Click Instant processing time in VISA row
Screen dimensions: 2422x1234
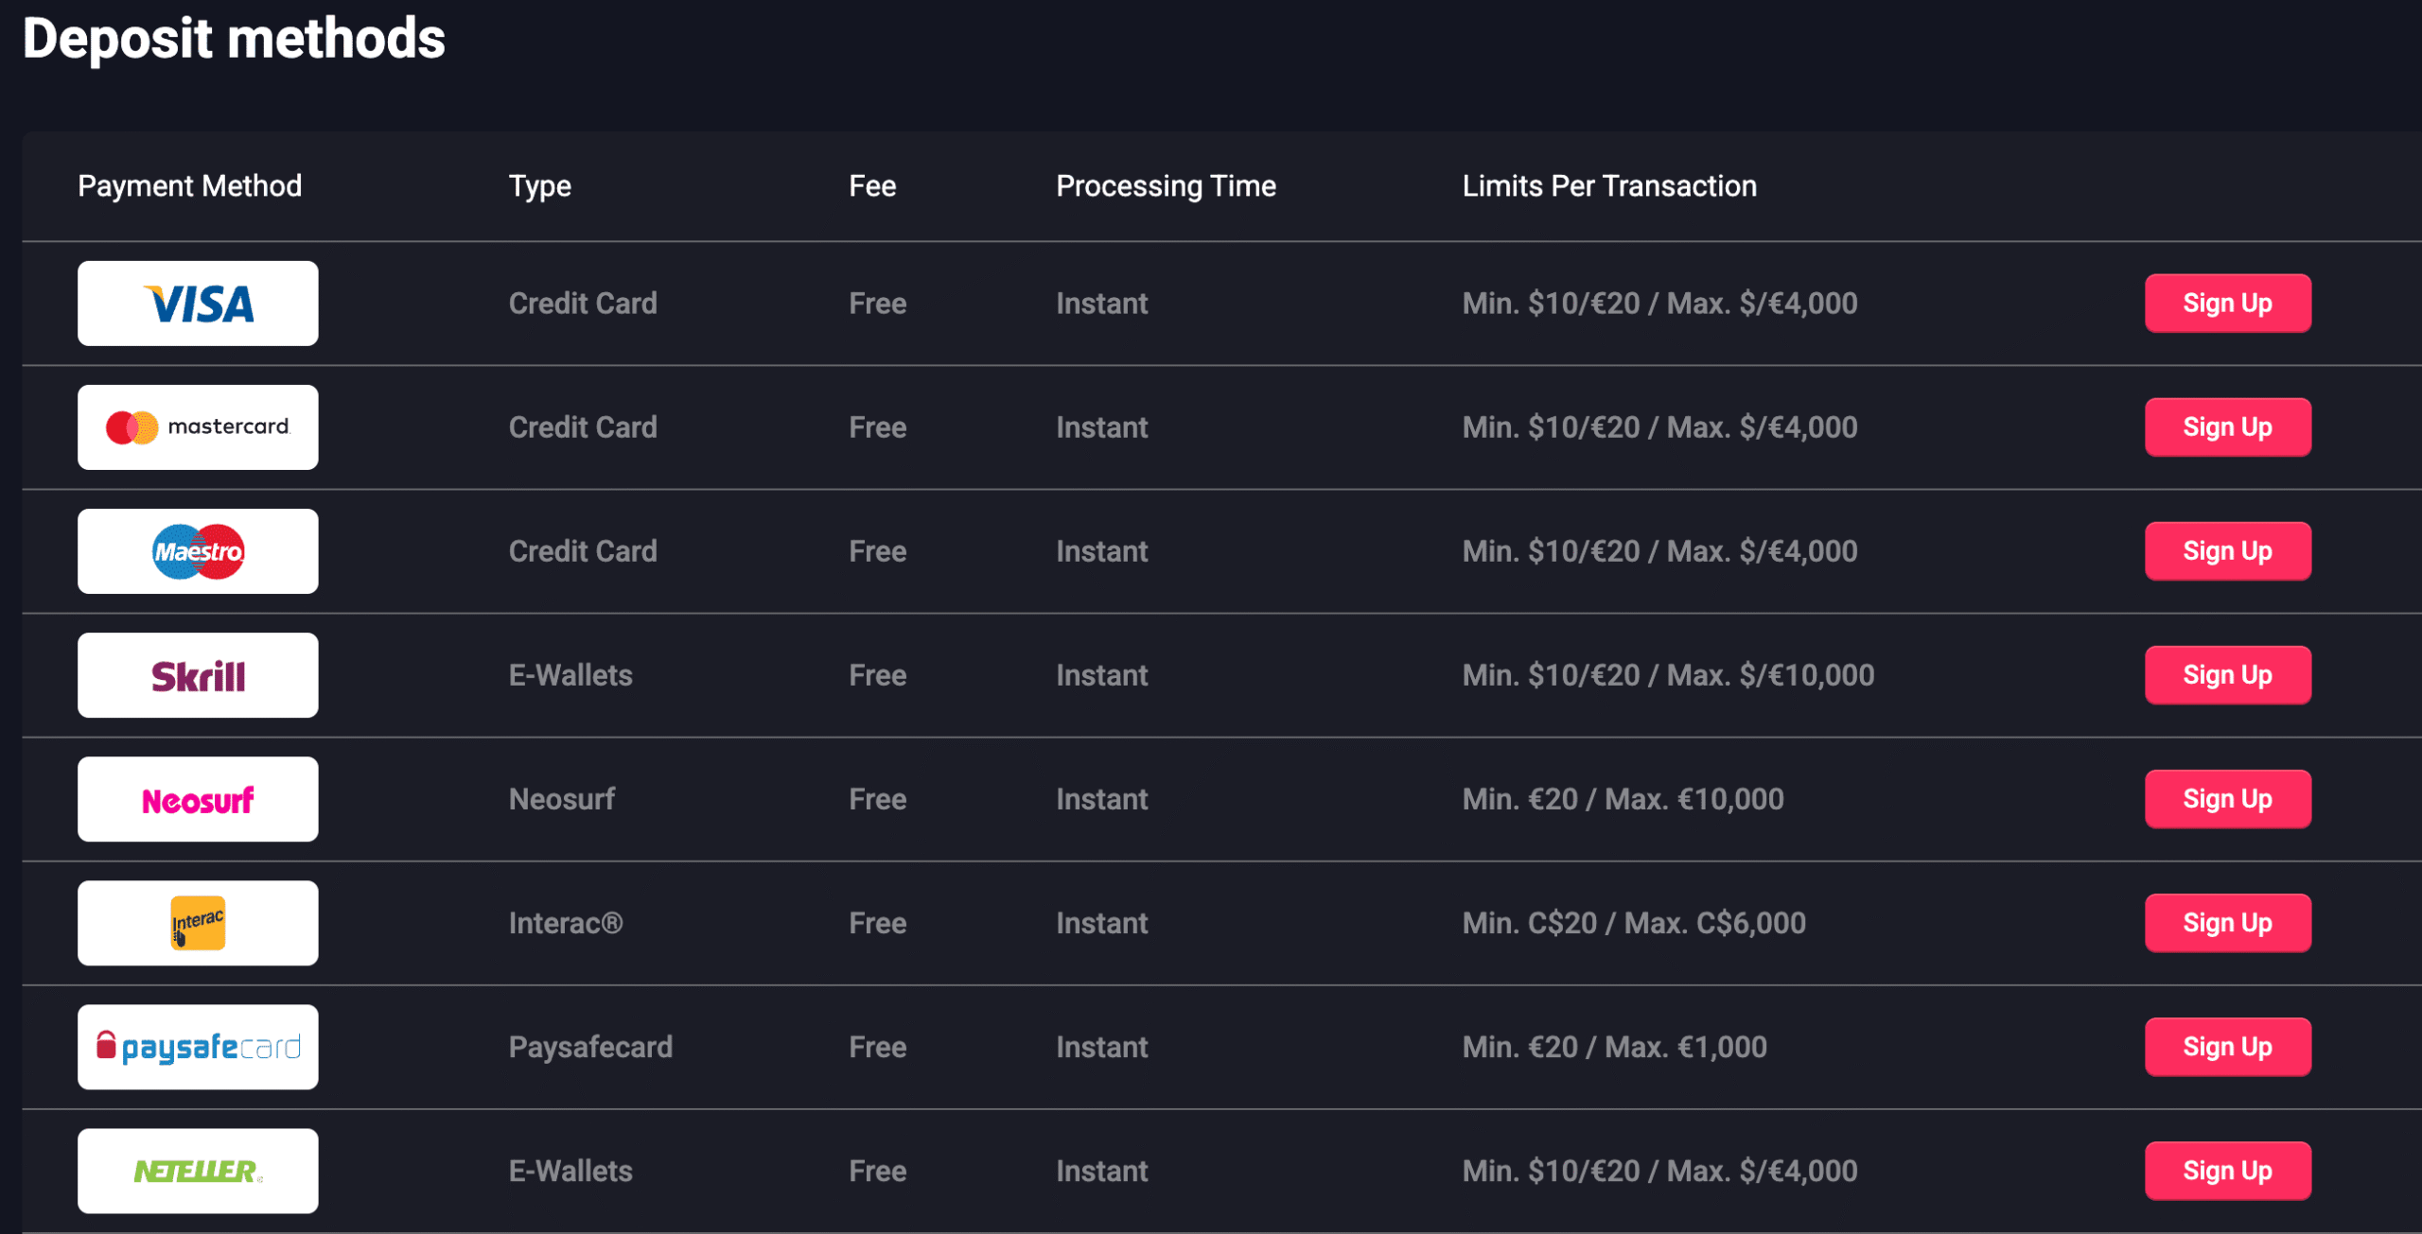pos(1102,304)
